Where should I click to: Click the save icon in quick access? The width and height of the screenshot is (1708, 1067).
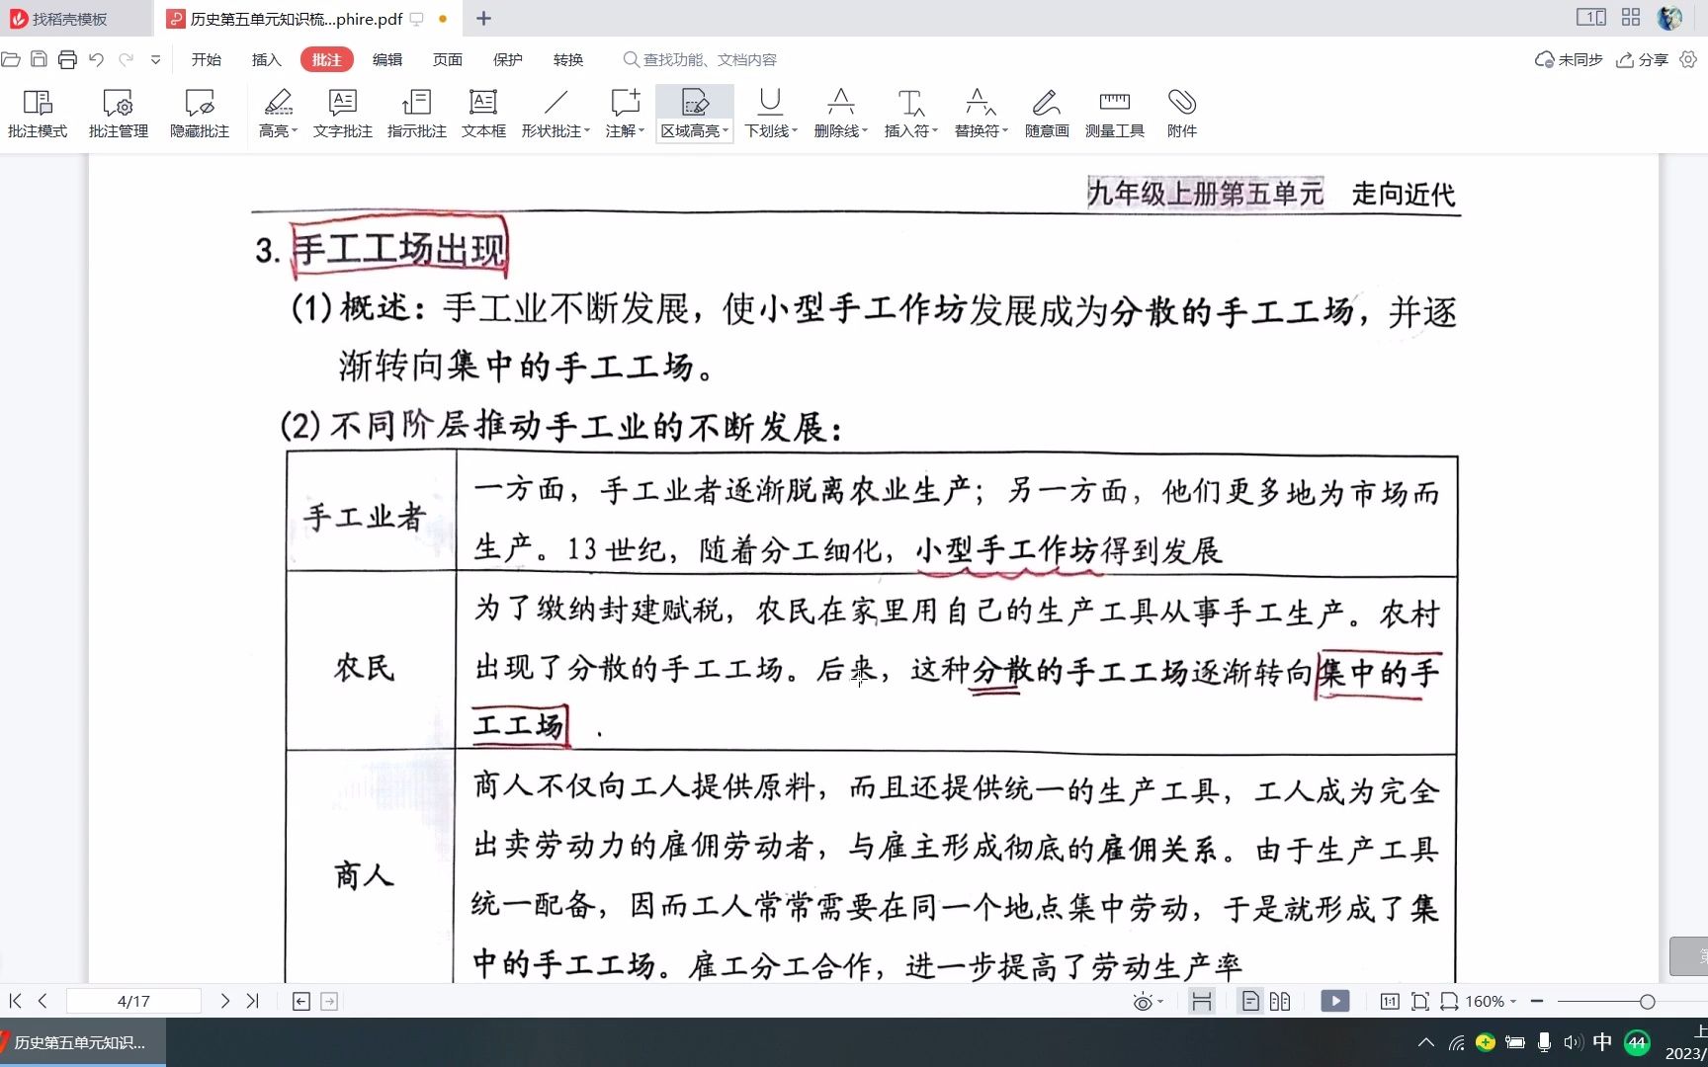click(x=39, y=59)
